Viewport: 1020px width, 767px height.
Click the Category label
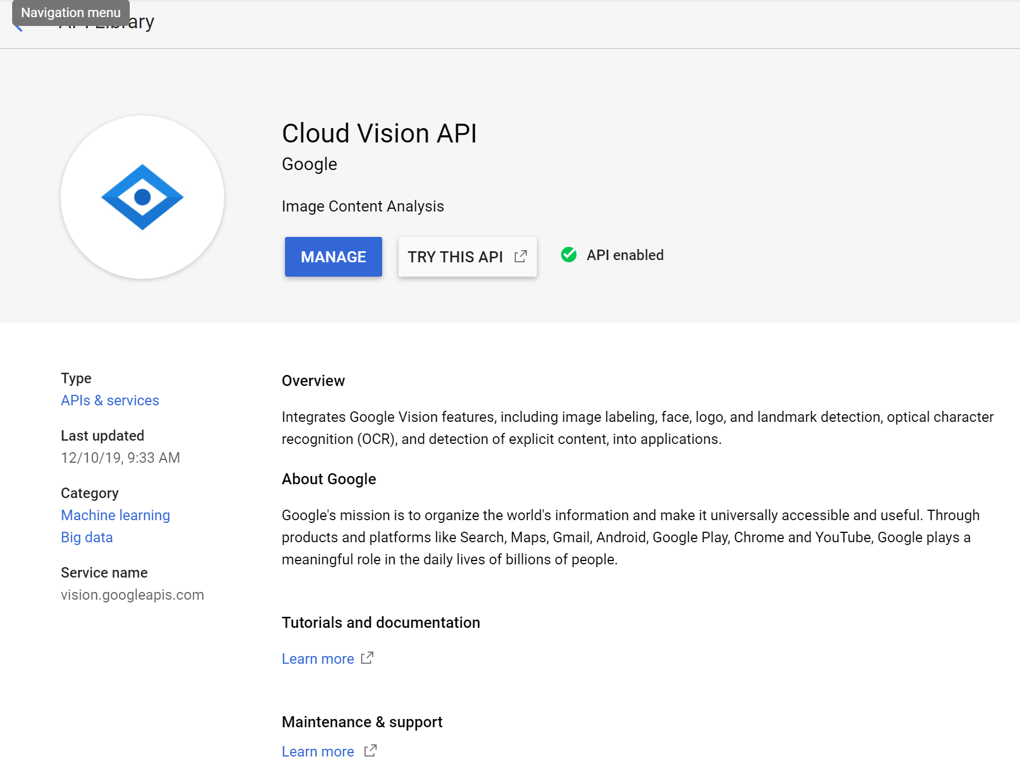(90, 493)
